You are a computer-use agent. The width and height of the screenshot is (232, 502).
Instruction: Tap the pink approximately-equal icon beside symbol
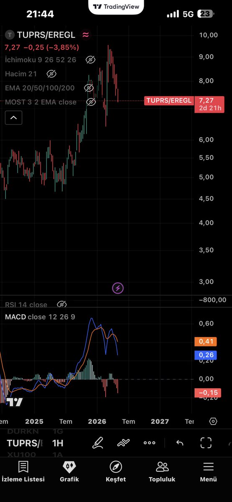[86, 35]
